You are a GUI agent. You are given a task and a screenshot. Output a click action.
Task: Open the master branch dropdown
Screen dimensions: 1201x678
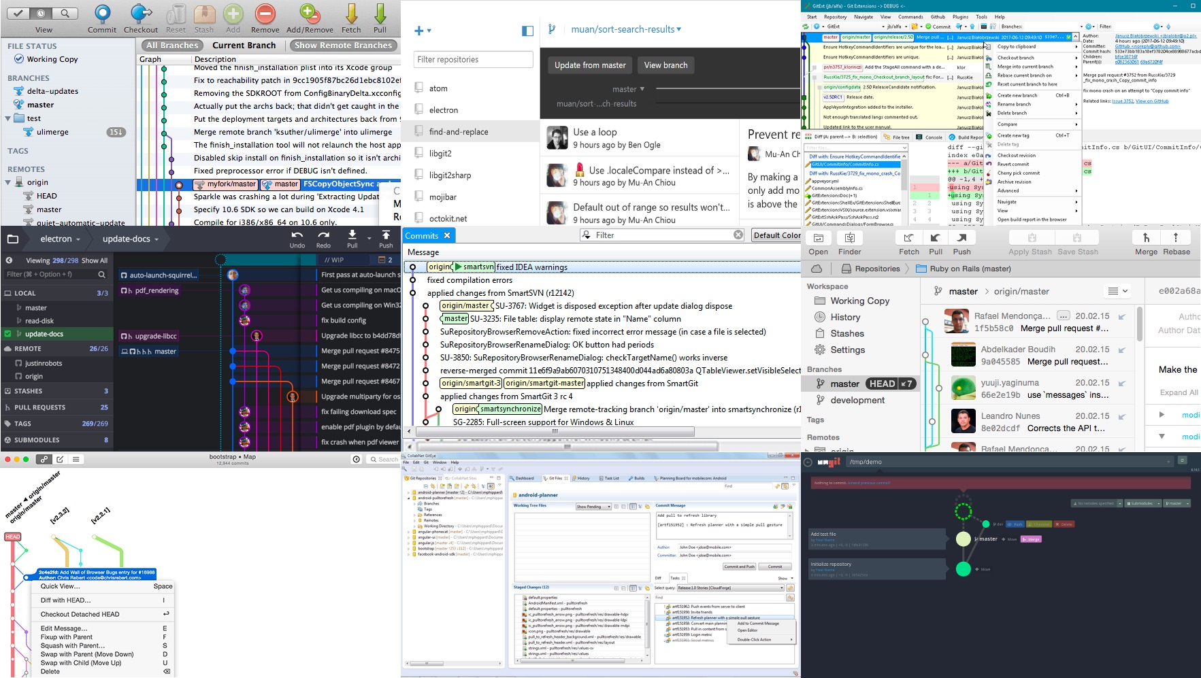point(627,89)
